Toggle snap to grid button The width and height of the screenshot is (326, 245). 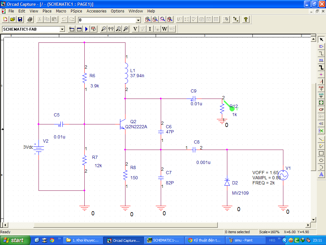[226, 19]
